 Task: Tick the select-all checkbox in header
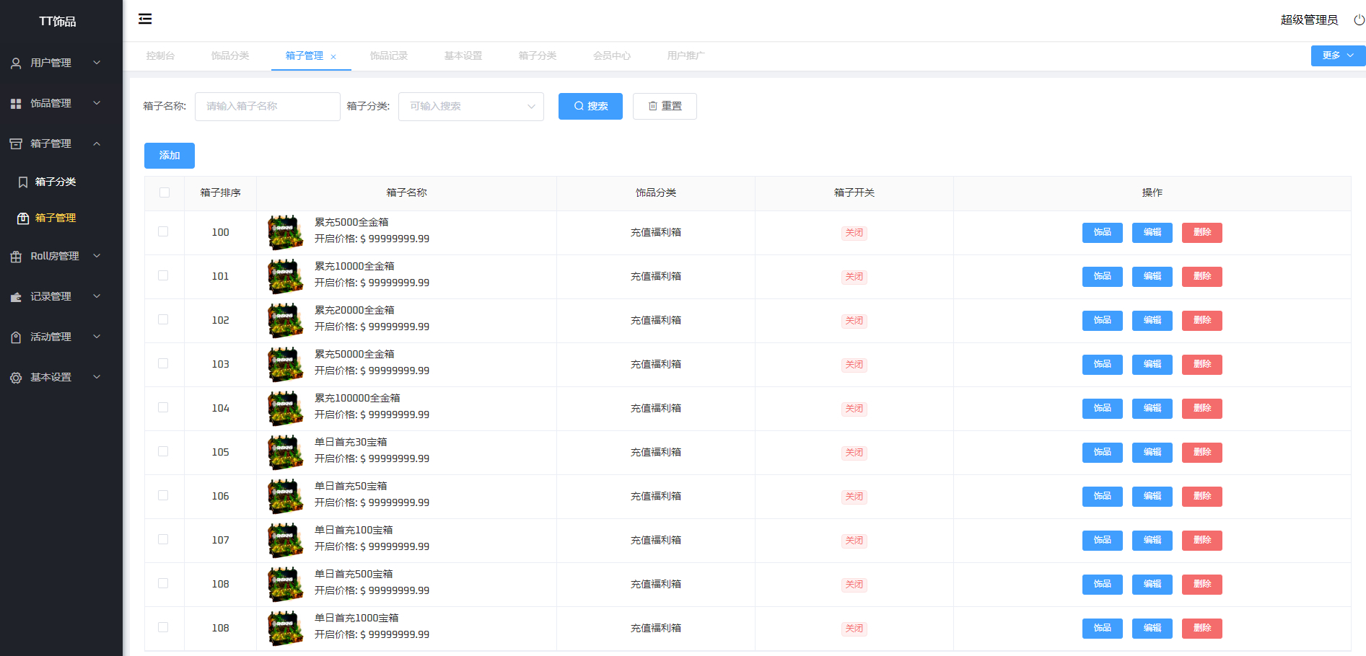click(165, 192)
